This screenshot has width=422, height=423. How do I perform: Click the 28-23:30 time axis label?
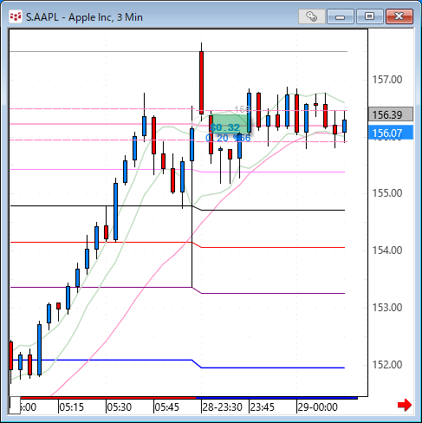(222, 407)
